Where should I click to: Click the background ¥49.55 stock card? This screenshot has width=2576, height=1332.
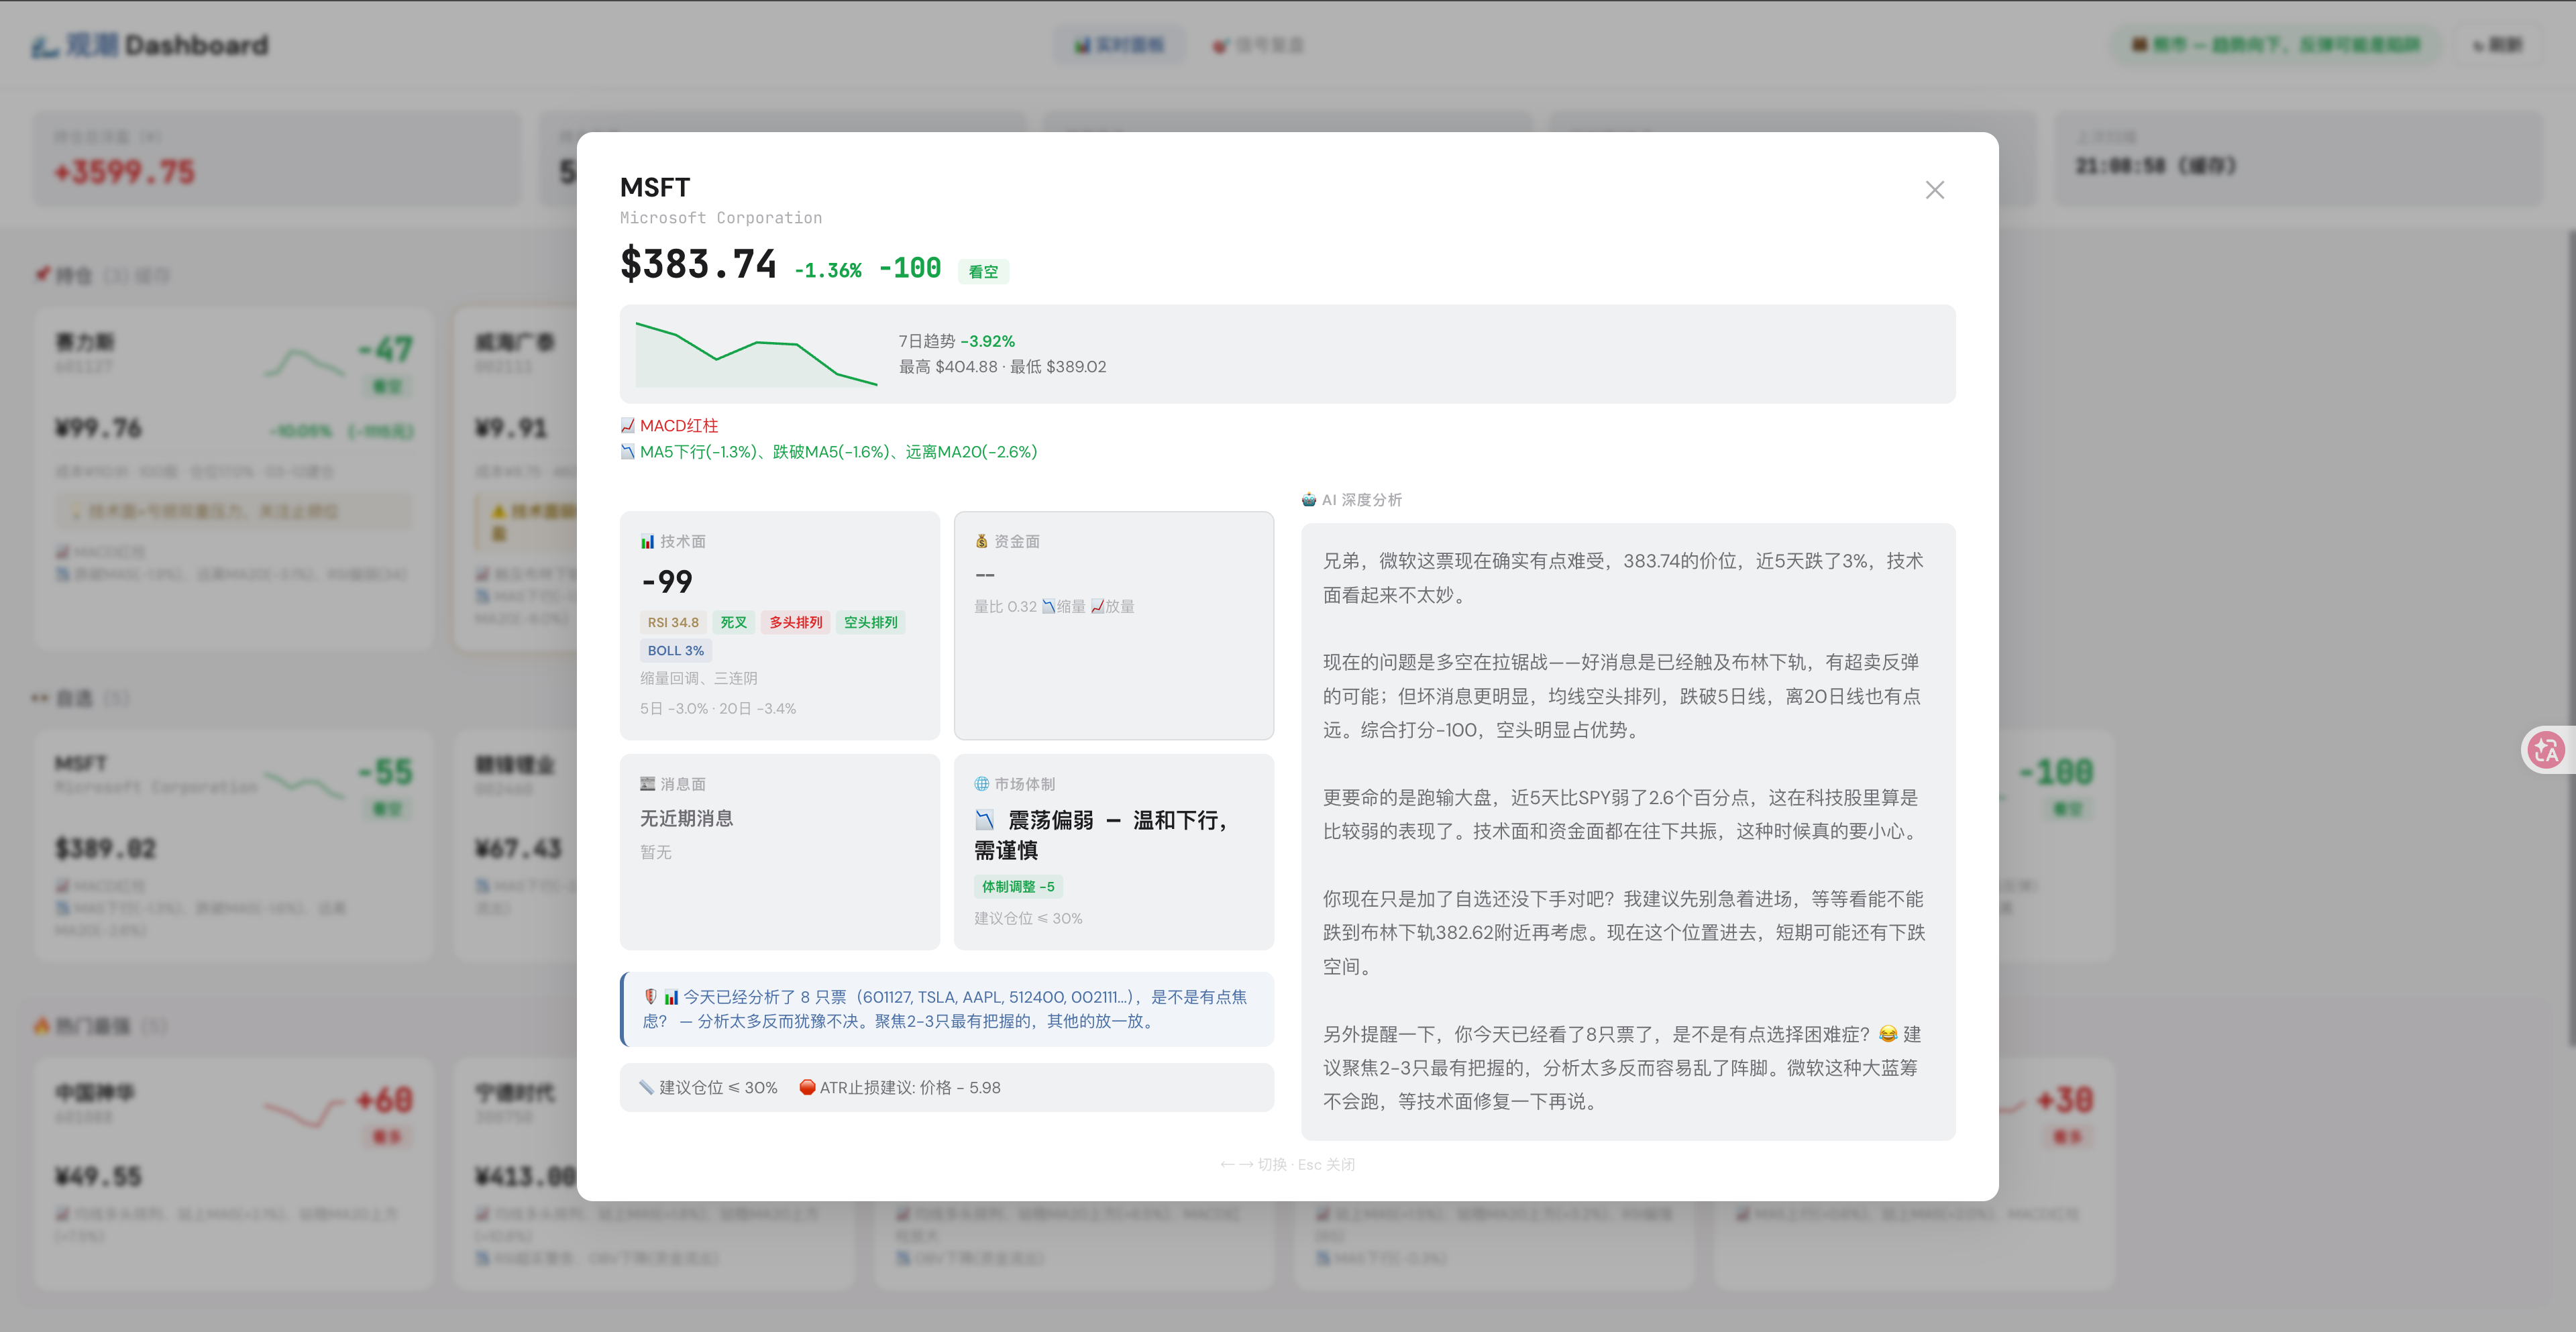(x=234, y=1174)
